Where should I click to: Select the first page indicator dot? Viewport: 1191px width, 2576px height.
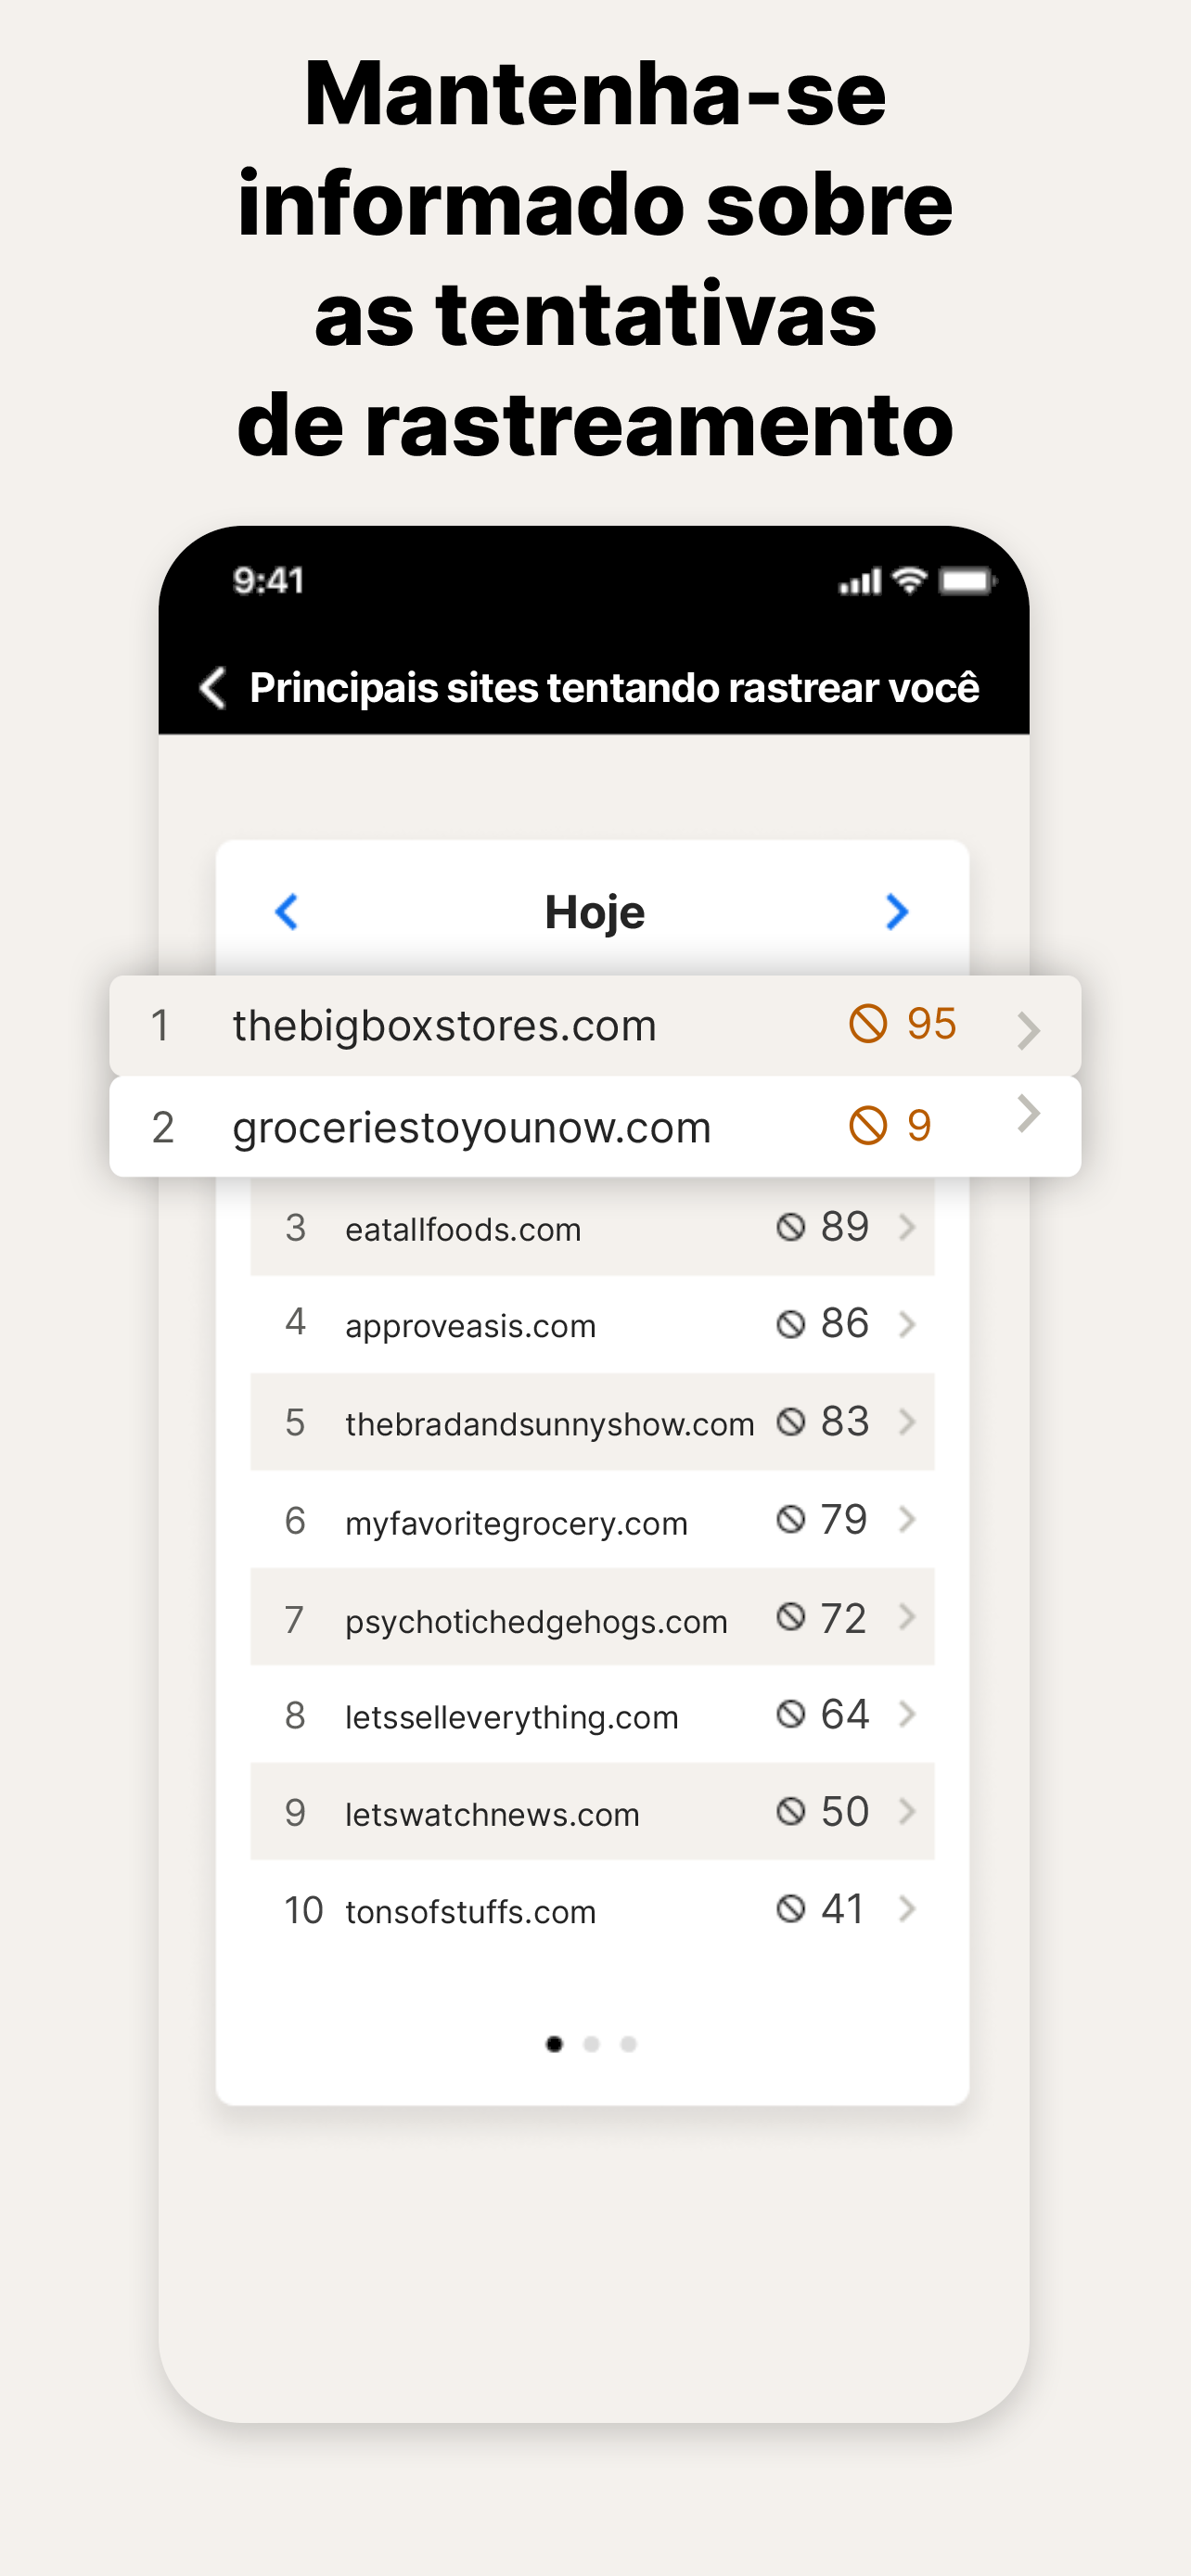click(x=554, y=2044)
